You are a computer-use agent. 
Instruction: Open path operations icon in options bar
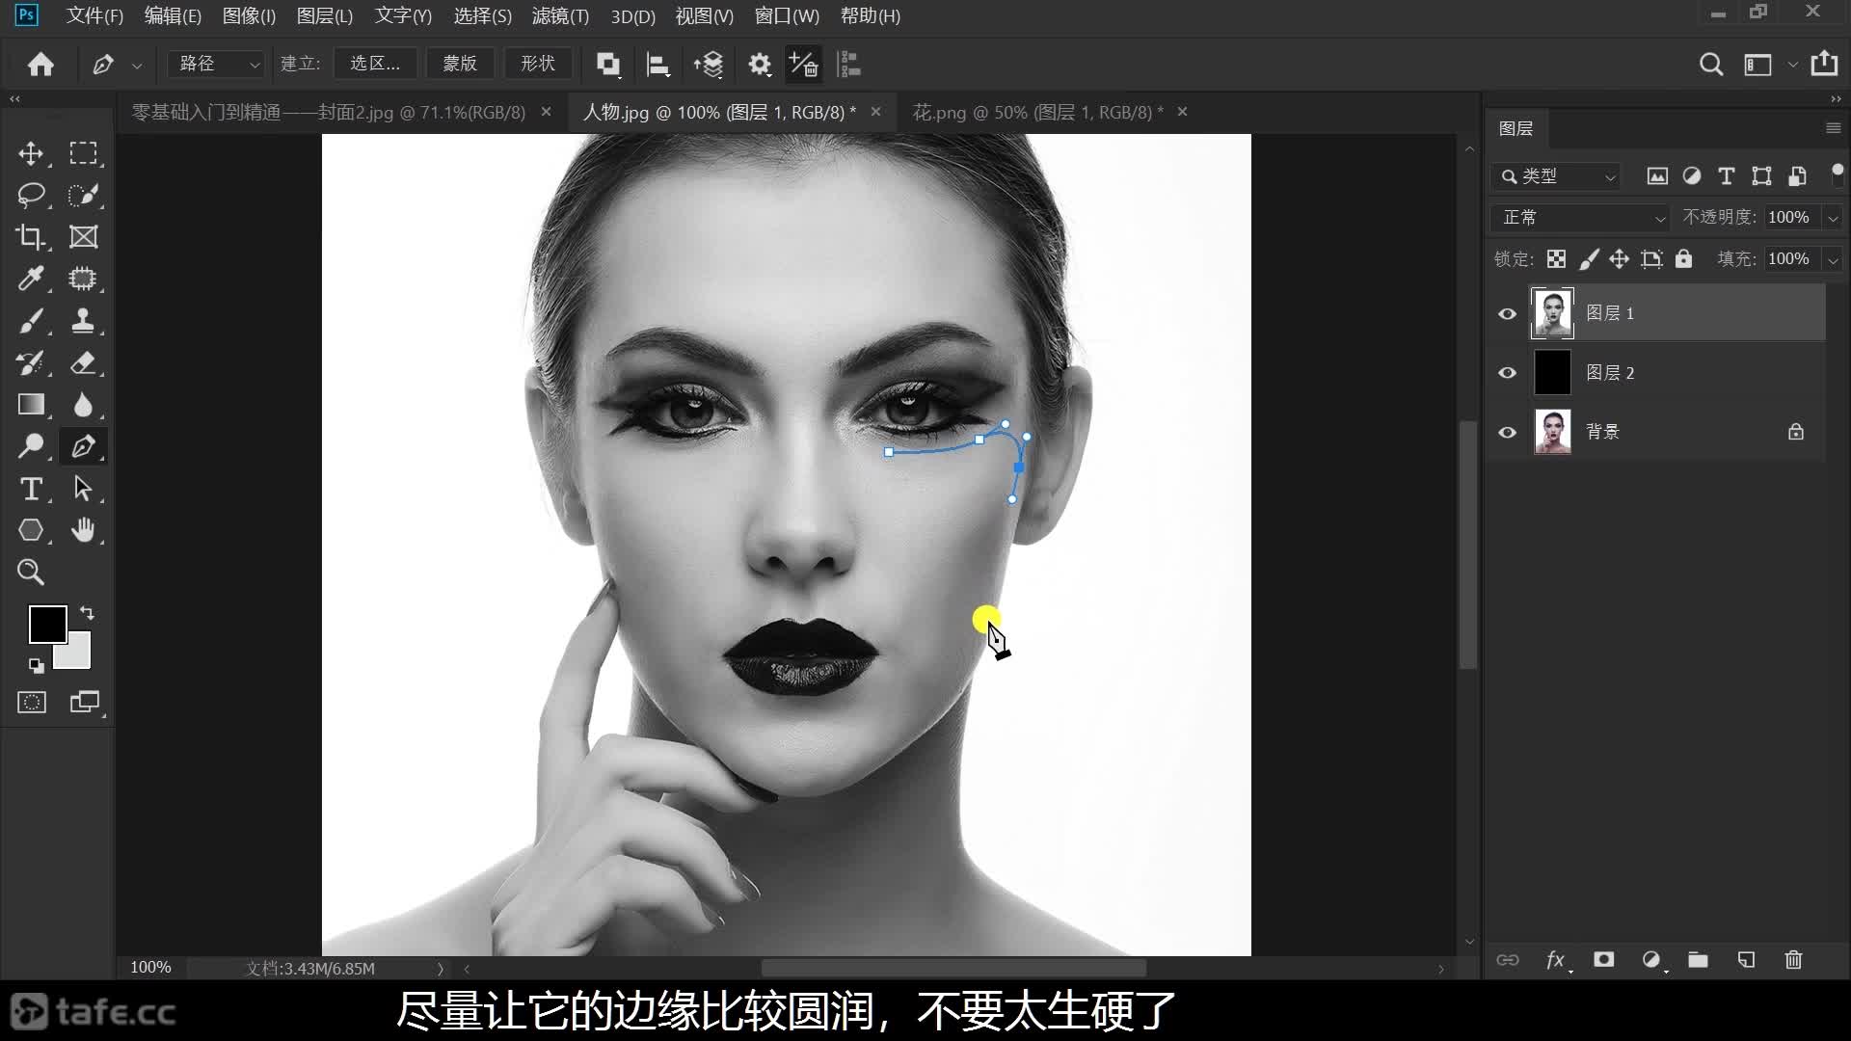click(x=608, y=65)
